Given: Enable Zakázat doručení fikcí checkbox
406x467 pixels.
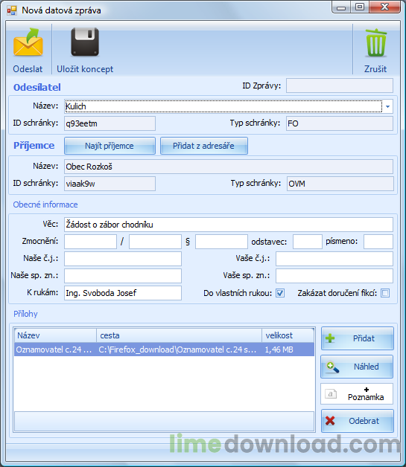Looking at the screenshot, I should tap(385, 293).
